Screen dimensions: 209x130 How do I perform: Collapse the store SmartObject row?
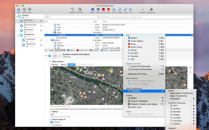pos(53,32)
